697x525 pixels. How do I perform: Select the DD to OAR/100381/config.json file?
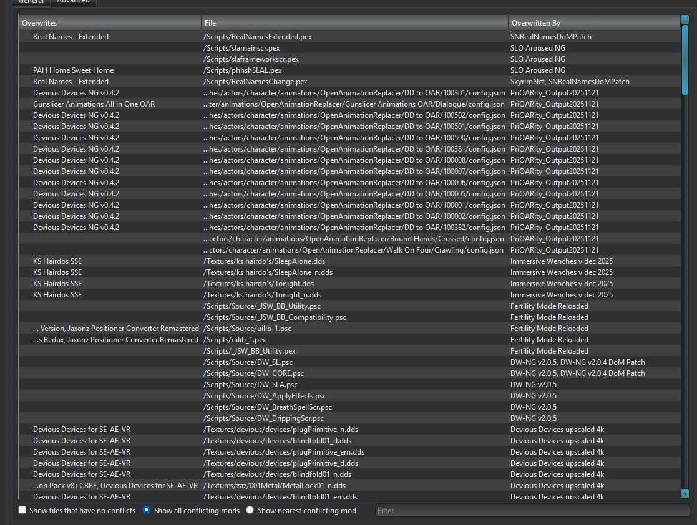(x=354, y=149)
